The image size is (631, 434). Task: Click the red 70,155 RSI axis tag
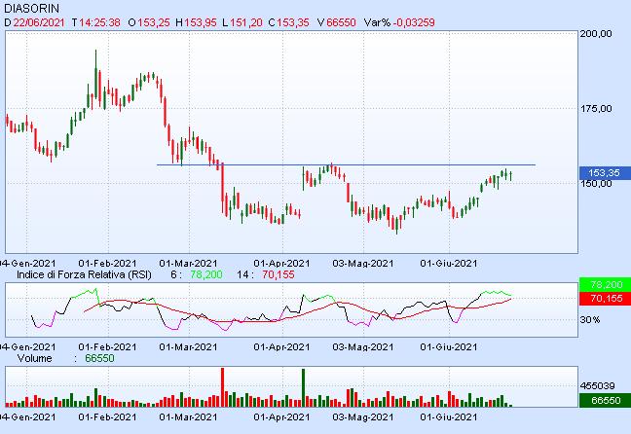coord(605,299)
